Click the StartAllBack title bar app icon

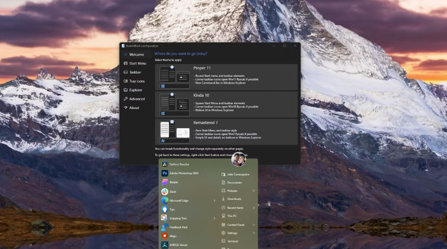pyautogui.click(x=123, y=46)
